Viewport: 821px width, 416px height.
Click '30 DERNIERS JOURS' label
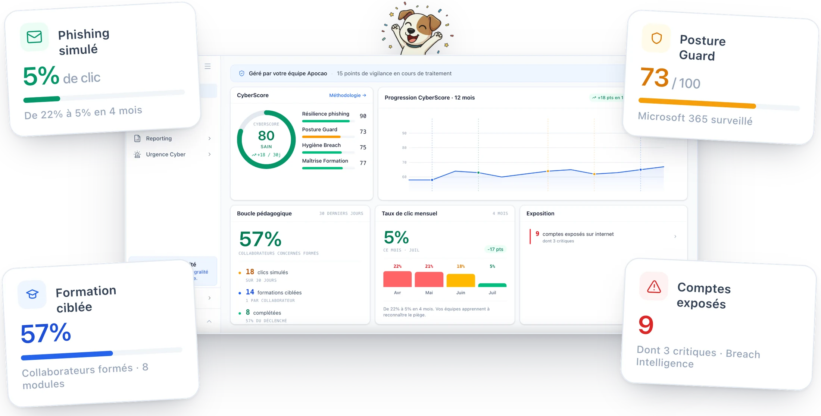tap(341, 214)
